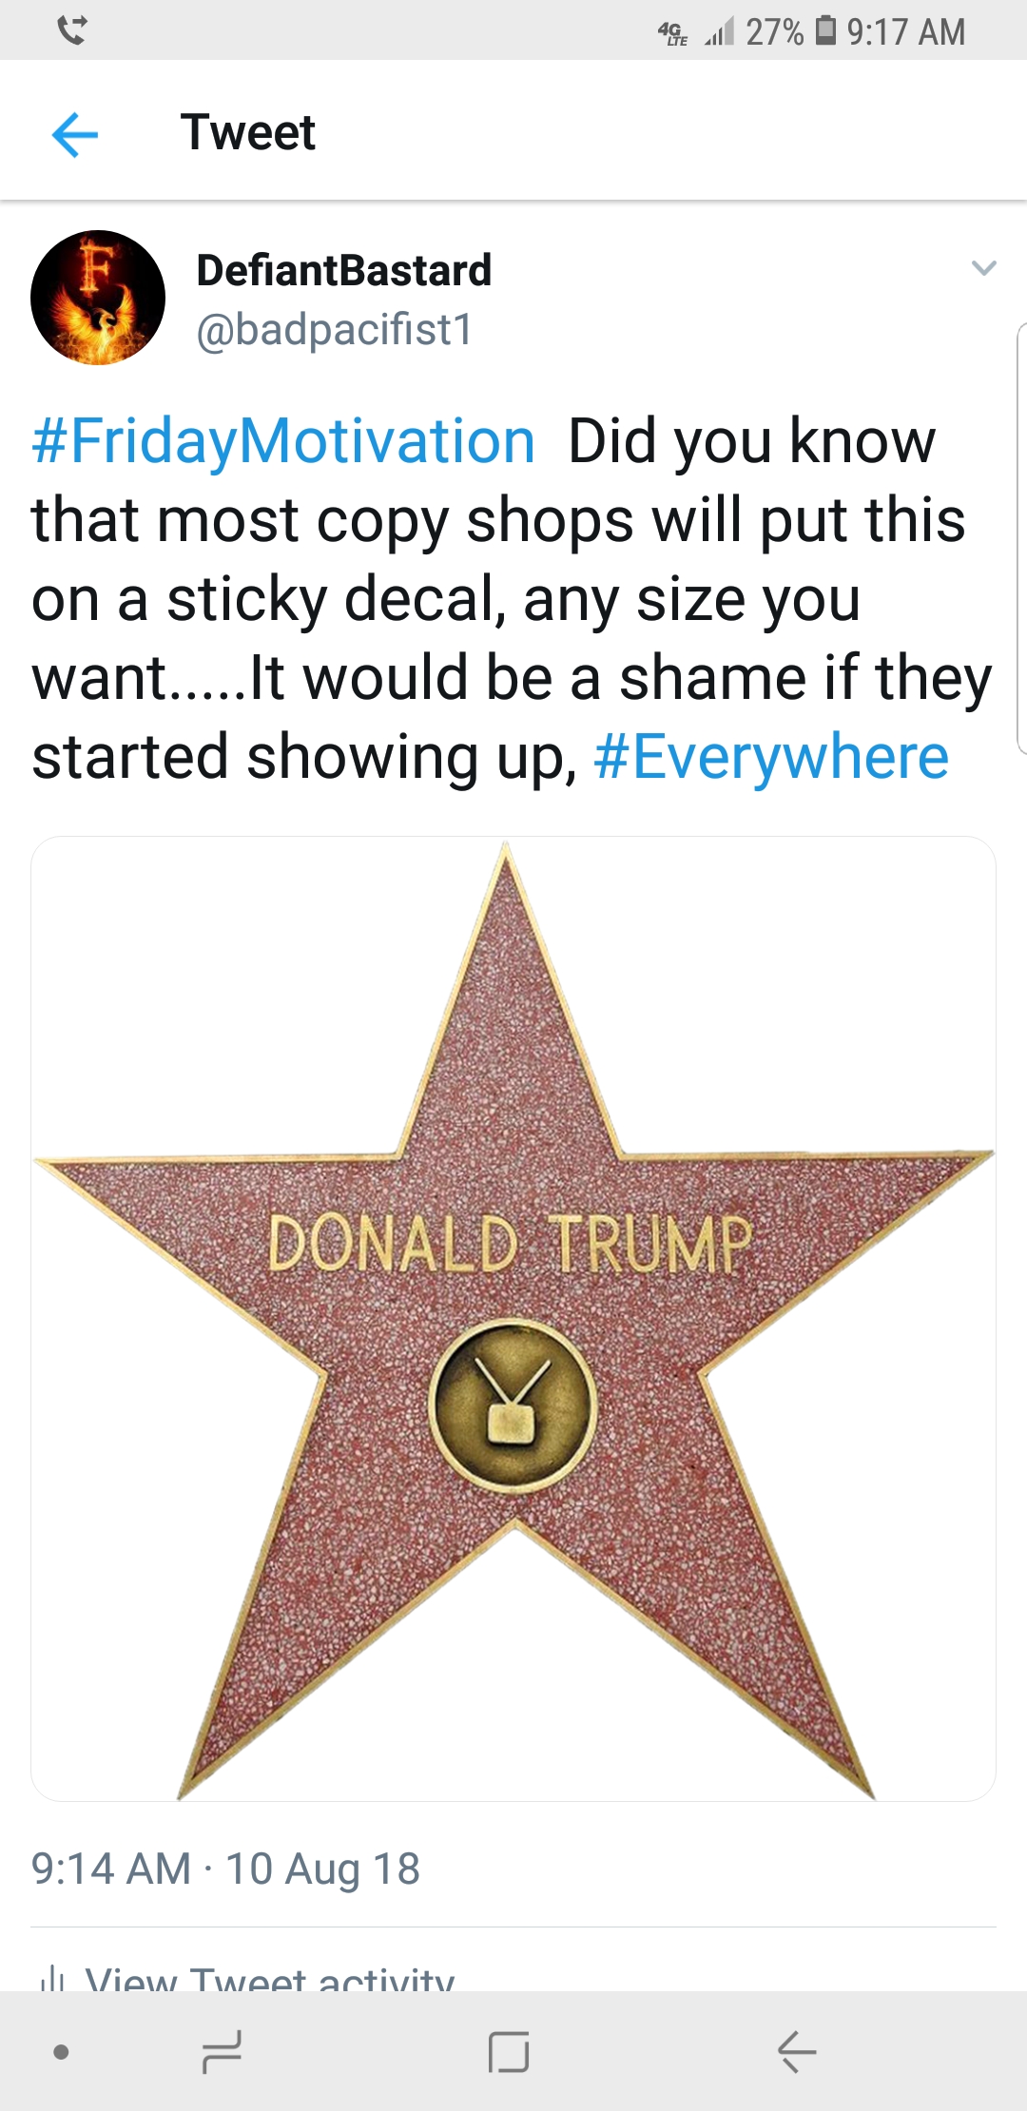
Task: Tap the @badpacifist1 handle
Action: [x=334, y=330]
